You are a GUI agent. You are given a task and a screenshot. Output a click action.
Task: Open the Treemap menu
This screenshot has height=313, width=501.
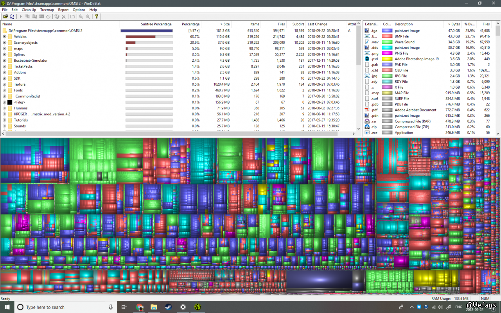click(x=47, y=10)
